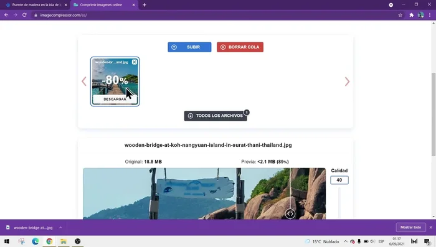Click the Original 18.8 MB size text

143,162
